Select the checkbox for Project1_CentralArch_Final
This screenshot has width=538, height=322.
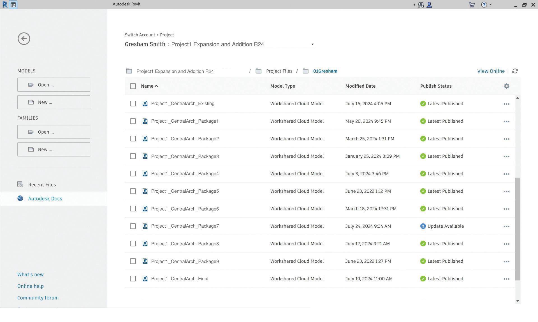coord(133,279)
